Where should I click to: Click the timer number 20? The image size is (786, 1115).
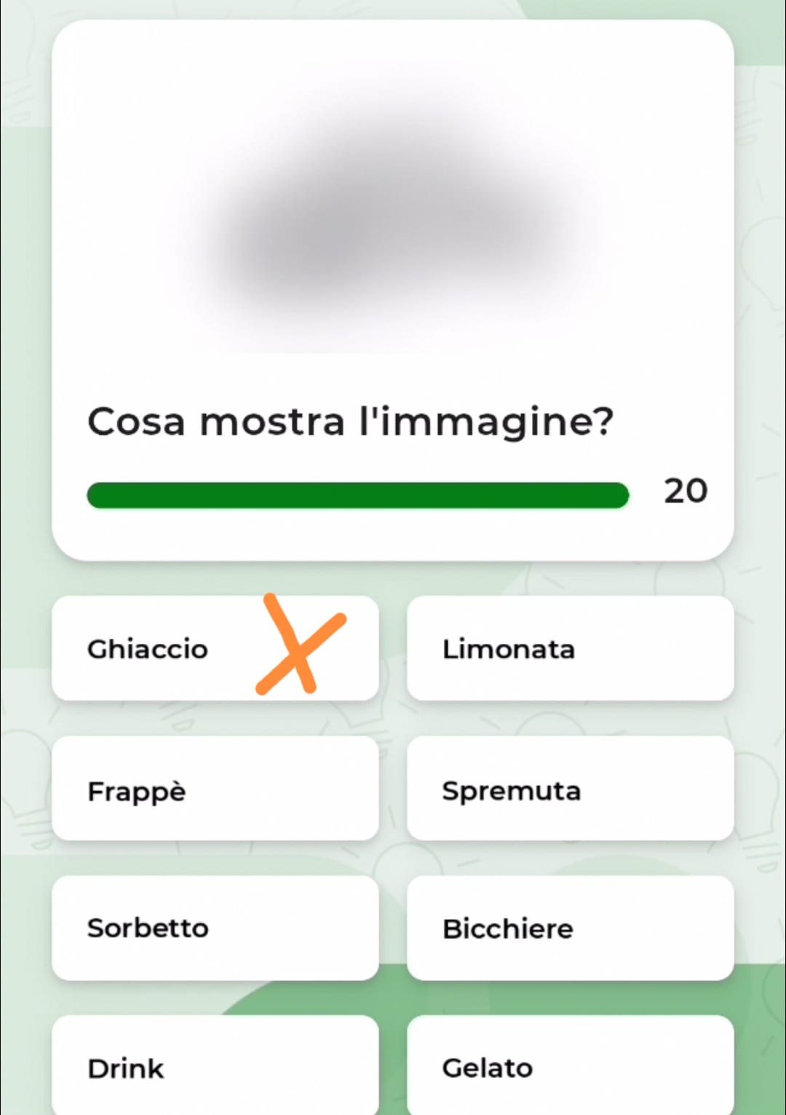pos(685,492)
